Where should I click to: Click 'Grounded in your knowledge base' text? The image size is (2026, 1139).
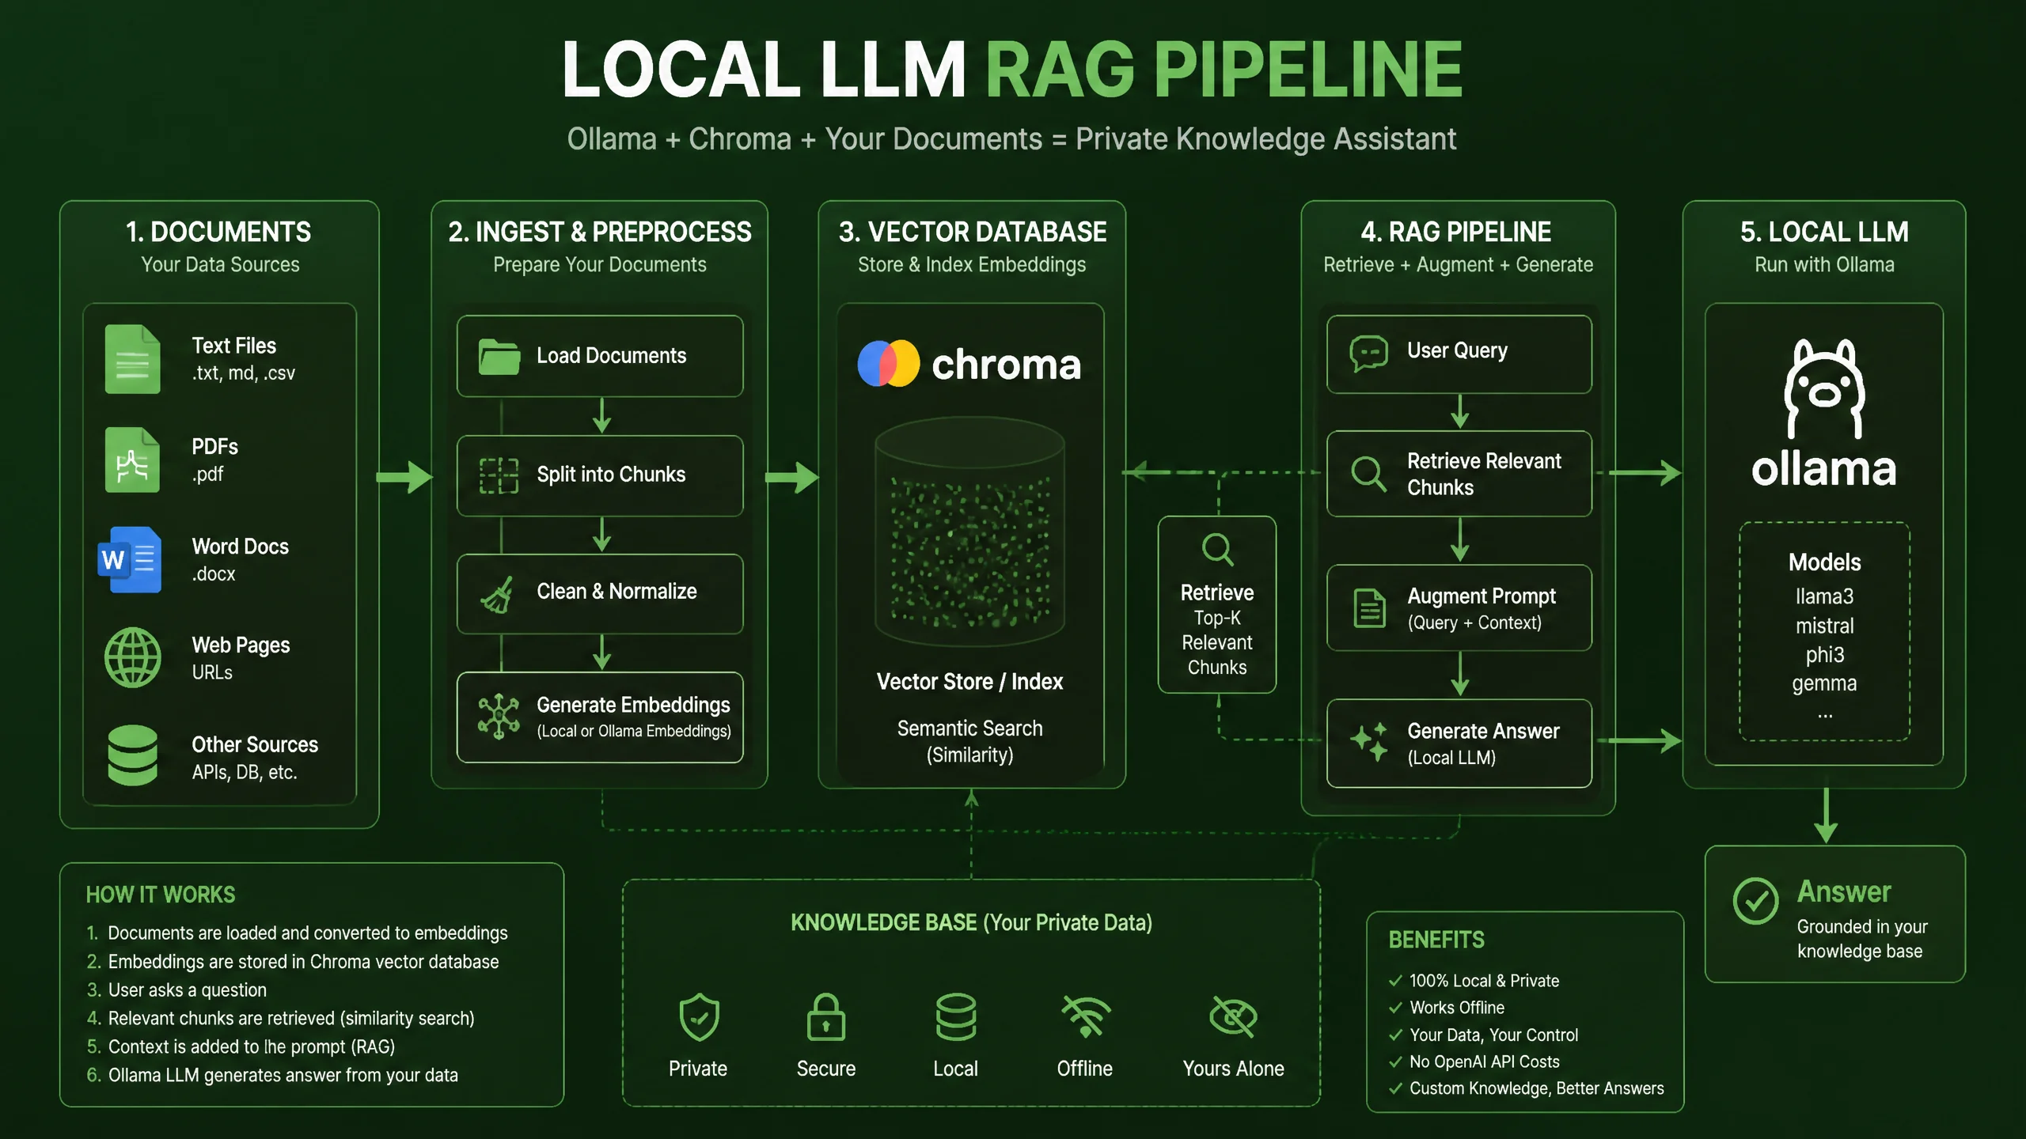pyautogui.click(x=1861, y=939)
